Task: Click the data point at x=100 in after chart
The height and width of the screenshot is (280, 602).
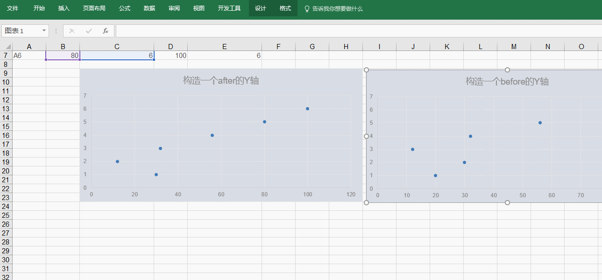Action: pyautogui.click(x=307, y=108)
